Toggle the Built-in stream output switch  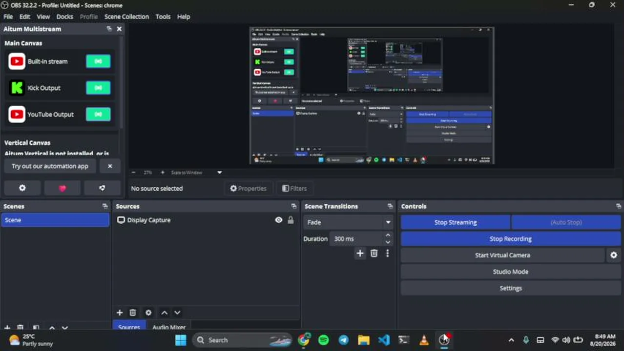point(98,61)
